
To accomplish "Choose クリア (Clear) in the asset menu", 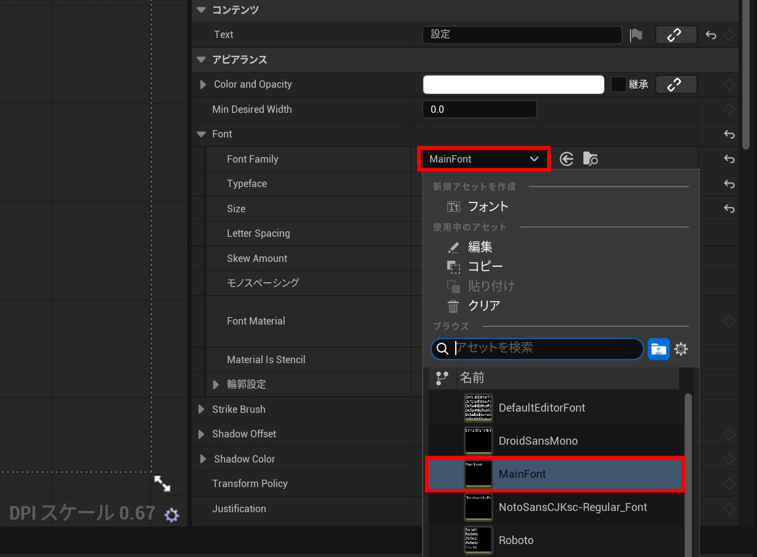I will click(483, 305).
